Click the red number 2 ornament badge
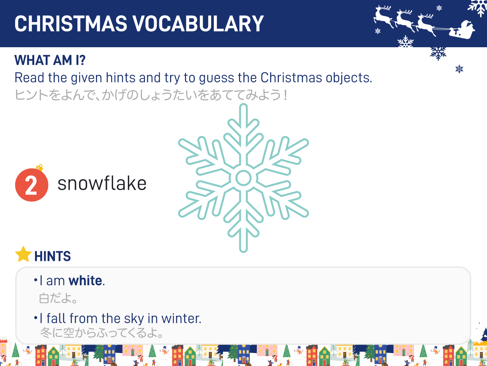 coord(32,184)
